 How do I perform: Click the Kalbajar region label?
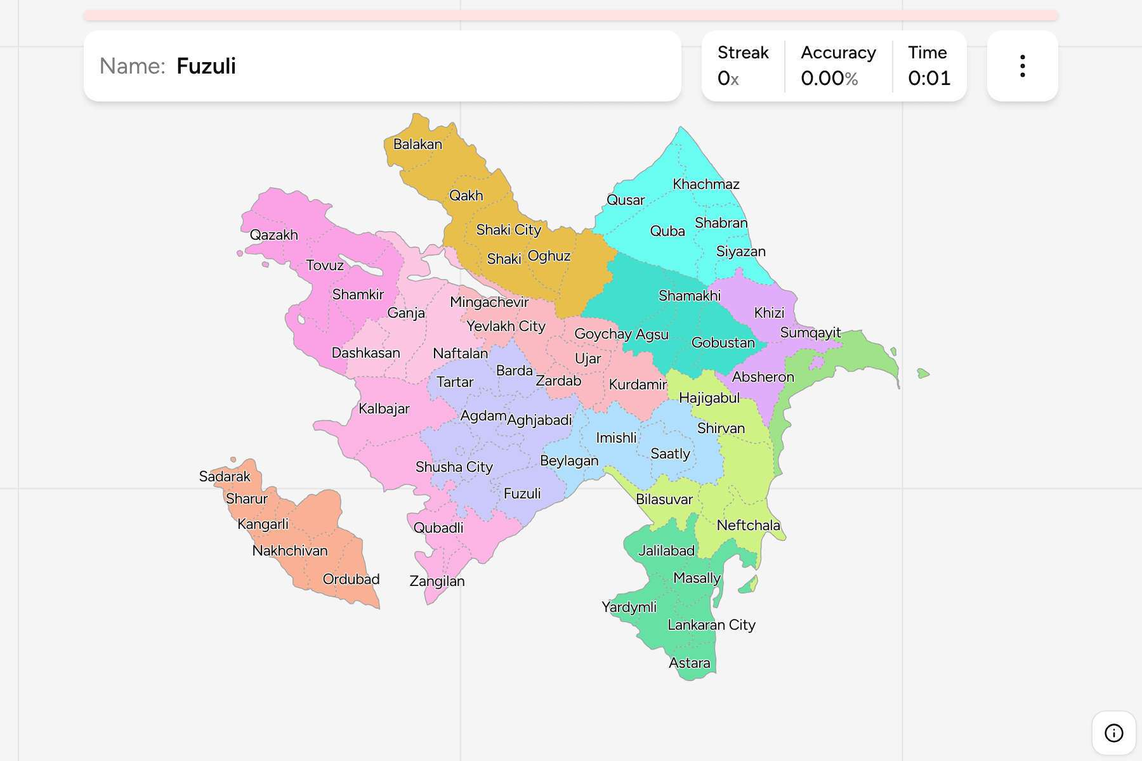384,409
